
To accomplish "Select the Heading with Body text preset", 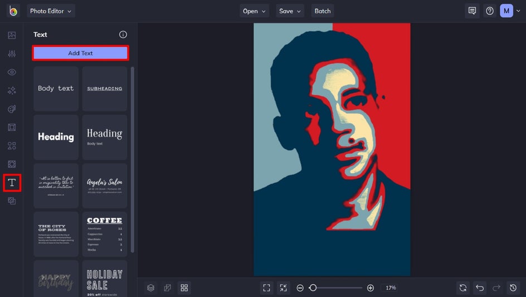I will [105, 137].
